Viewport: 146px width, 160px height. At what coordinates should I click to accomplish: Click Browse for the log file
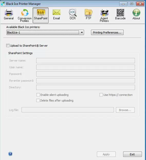(x=125, y=110)
